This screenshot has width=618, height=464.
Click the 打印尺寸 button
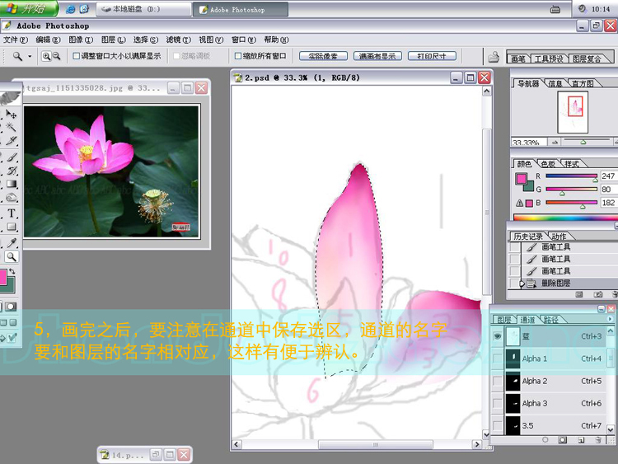tap(432, 56)
